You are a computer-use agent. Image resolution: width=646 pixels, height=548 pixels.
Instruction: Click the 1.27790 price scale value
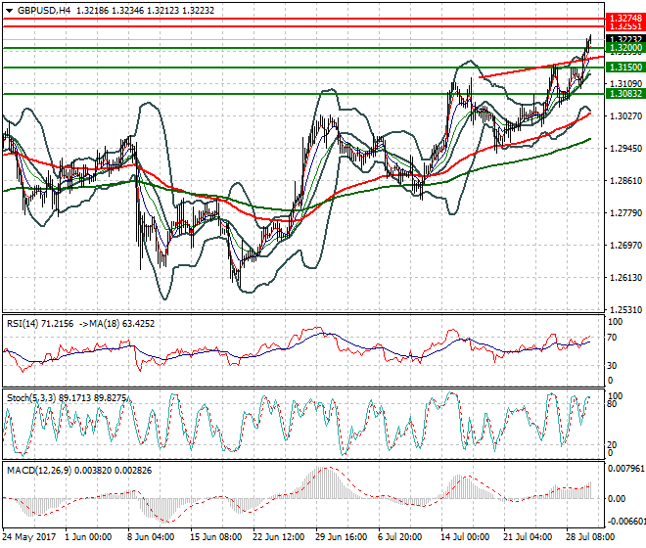[x=625, y=213]
